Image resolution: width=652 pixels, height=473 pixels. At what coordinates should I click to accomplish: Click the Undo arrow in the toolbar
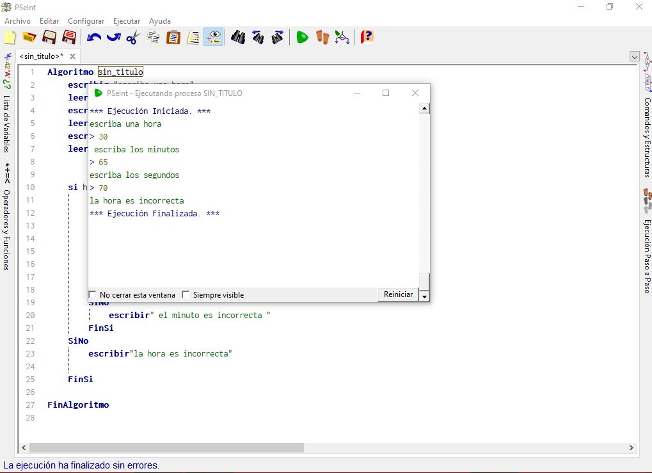tap(94, 37)
